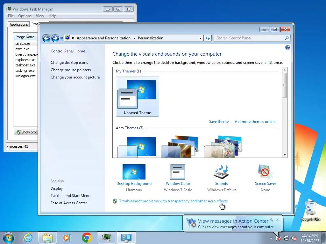
Task: Open Help via blue question mark icon
Action: click(287, 48)
